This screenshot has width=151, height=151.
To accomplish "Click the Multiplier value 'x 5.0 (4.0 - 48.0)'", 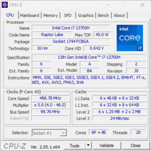I will [50, 105].
